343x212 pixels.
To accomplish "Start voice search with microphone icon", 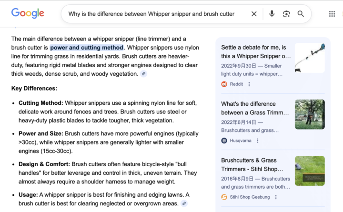I will pos(272,14).
